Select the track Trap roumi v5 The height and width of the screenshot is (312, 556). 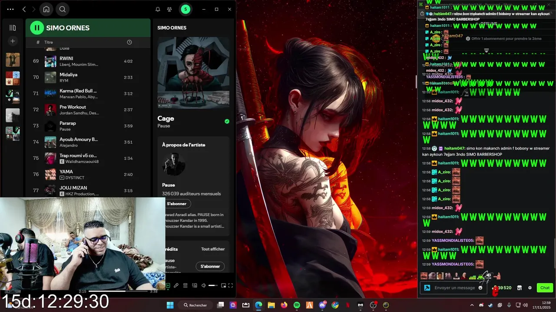click(88, 158)
